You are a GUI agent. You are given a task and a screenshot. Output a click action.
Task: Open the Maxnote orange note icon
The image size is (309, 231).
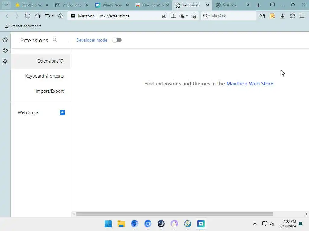272,16
